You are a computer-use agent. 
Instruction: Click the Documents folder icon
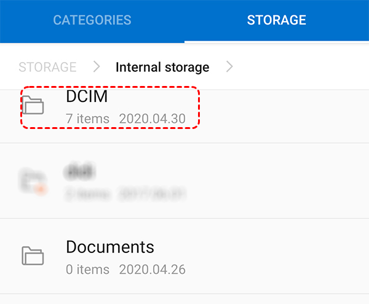point(34,255)
